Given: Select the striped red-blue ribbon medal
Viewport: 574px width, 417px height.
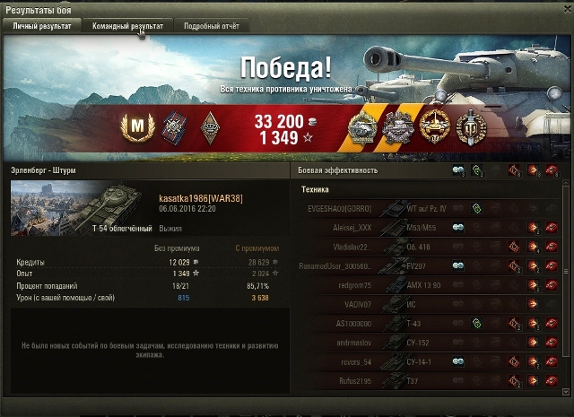Looking at the screenshot, I should point(175,127).
